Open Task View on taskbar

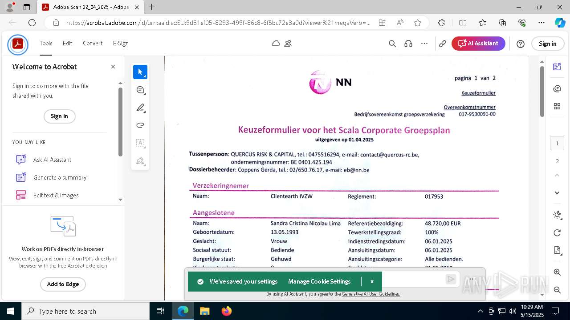click(160, 311)
